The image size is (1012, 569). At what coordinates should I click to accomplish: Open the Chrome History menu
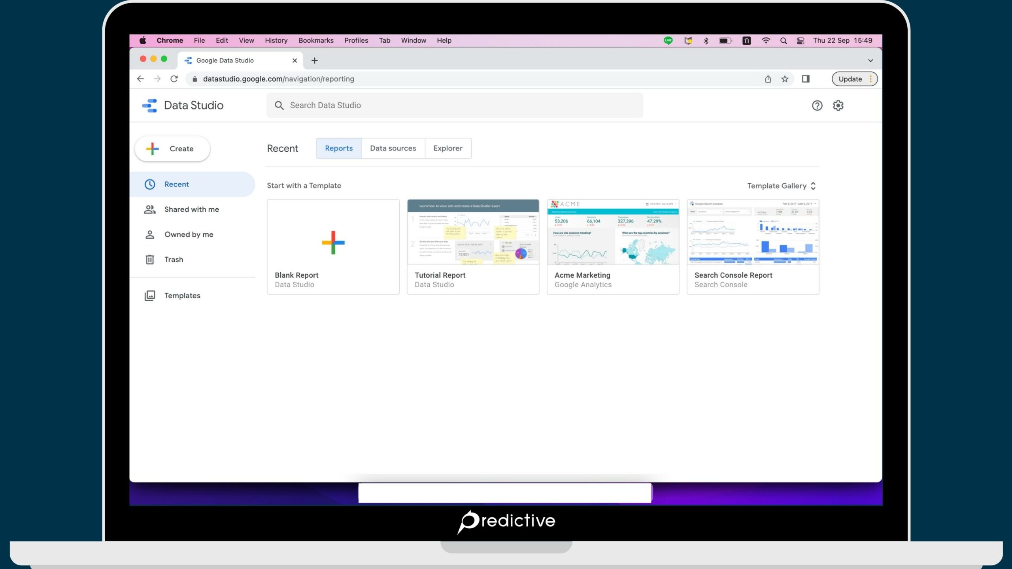[276, 40]
